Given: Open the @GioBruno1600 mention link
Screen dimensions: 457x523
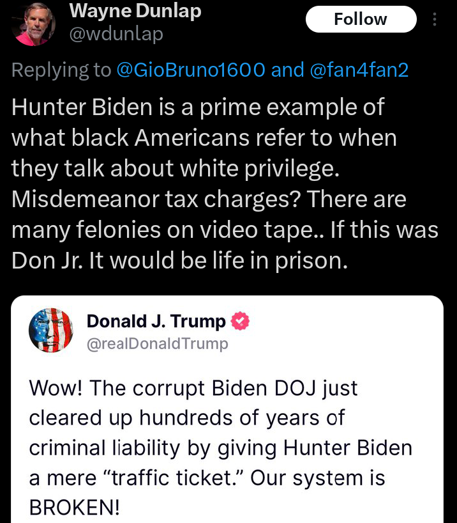Looking at the screenshot, I should pyautogui.click(x=191, y=70).
